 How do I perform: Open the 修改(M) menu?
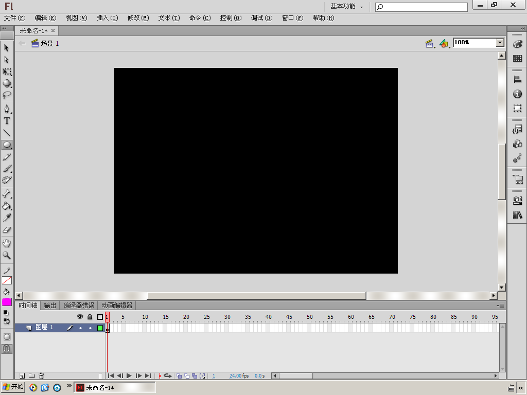(x=138, y=18)
